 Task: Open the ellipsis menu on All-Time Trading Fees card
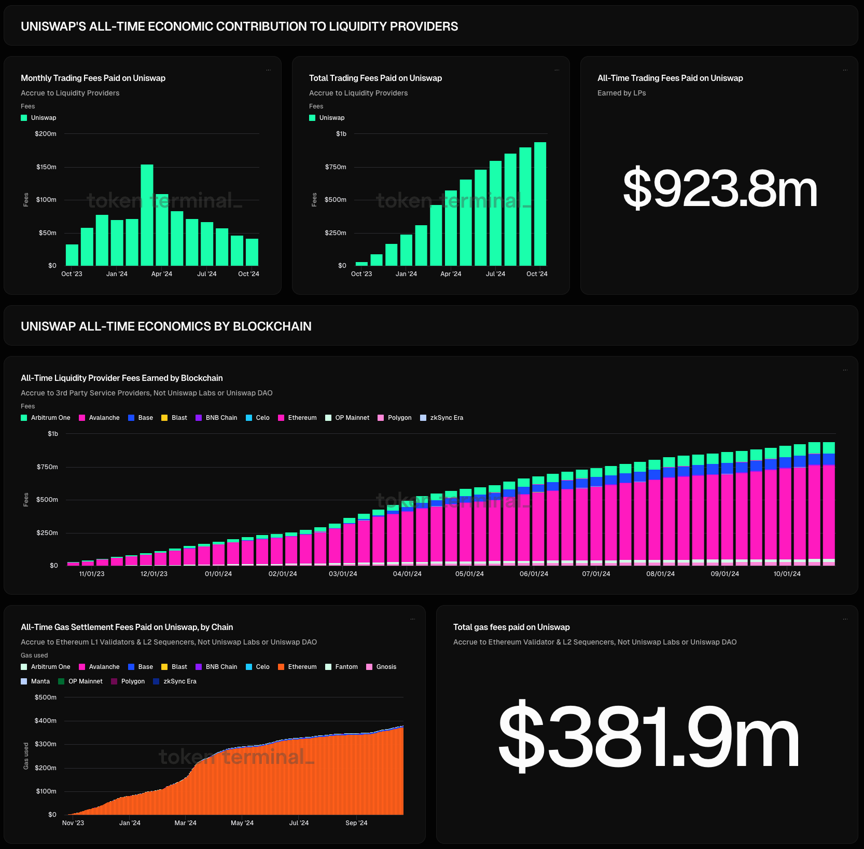pos(845,70)
